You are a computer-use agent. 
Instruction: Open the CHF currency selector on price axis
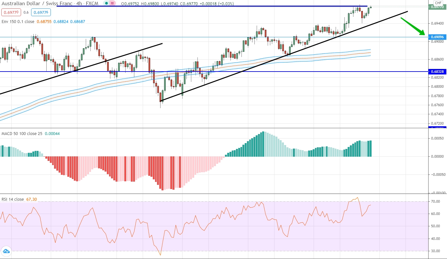click(x=438, y=3)
